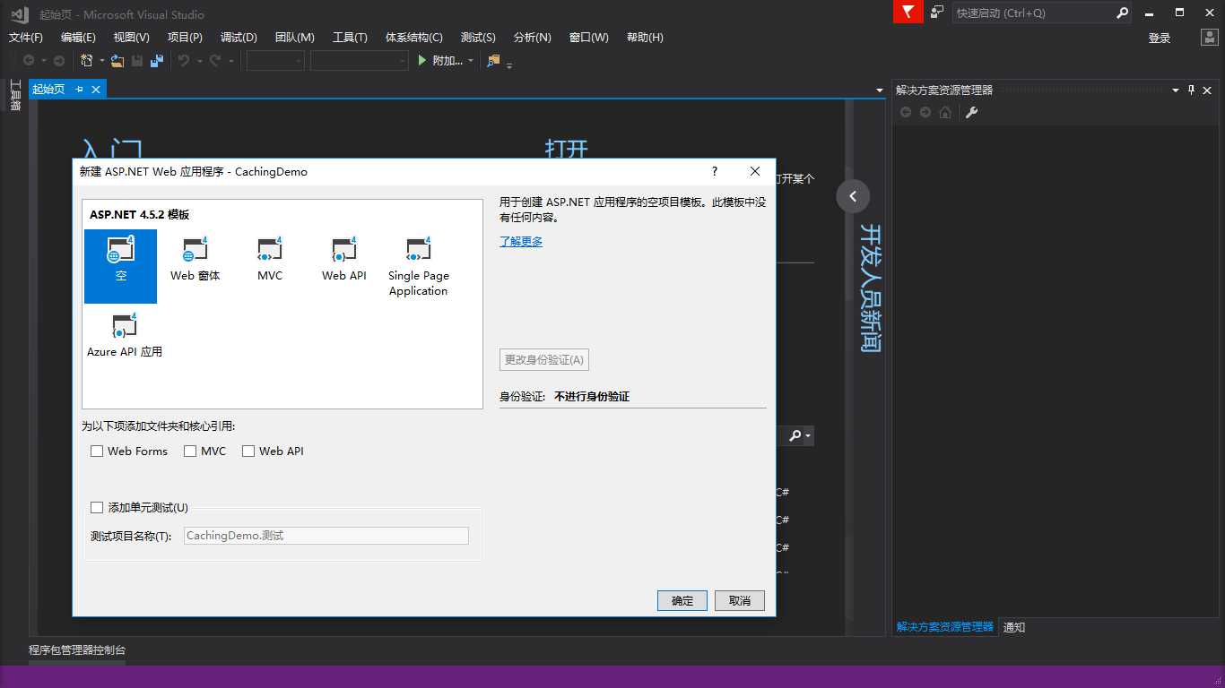
Task: Switch to the 通知 tab
Action: (1014, 627)
